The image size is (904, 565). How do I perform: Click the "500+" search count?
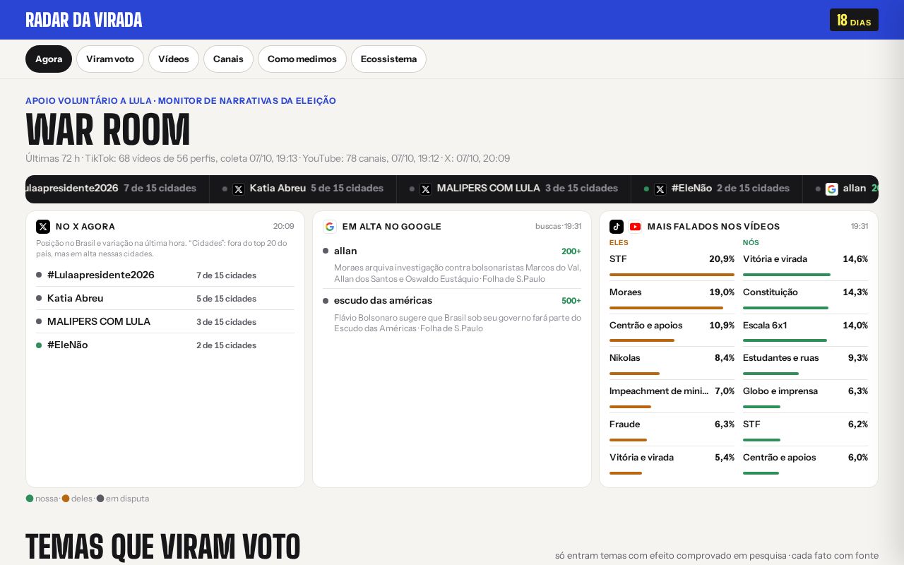(x=571, y=301)
